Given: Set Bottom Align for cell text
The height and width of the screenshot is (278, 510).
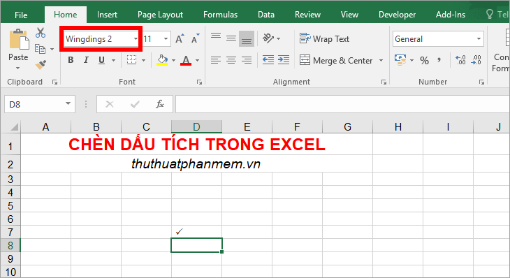Looking at the screenshot, I should [247, 38].
